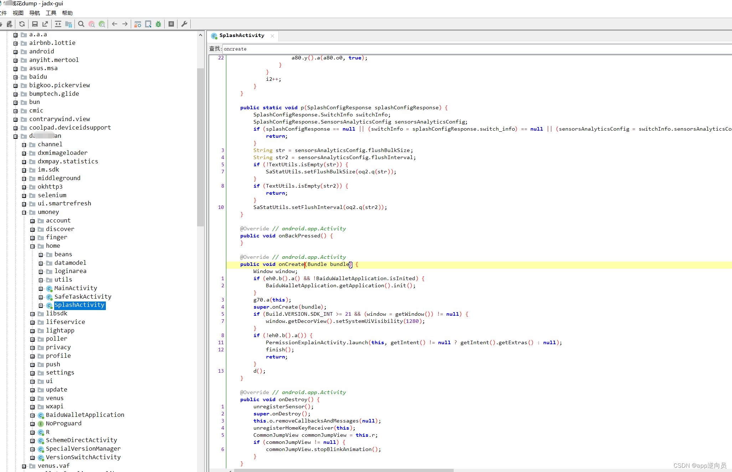Click BaiduWalletApplication.getApplication().init() line
Screen dimensions: 732x472
(341, 285)
